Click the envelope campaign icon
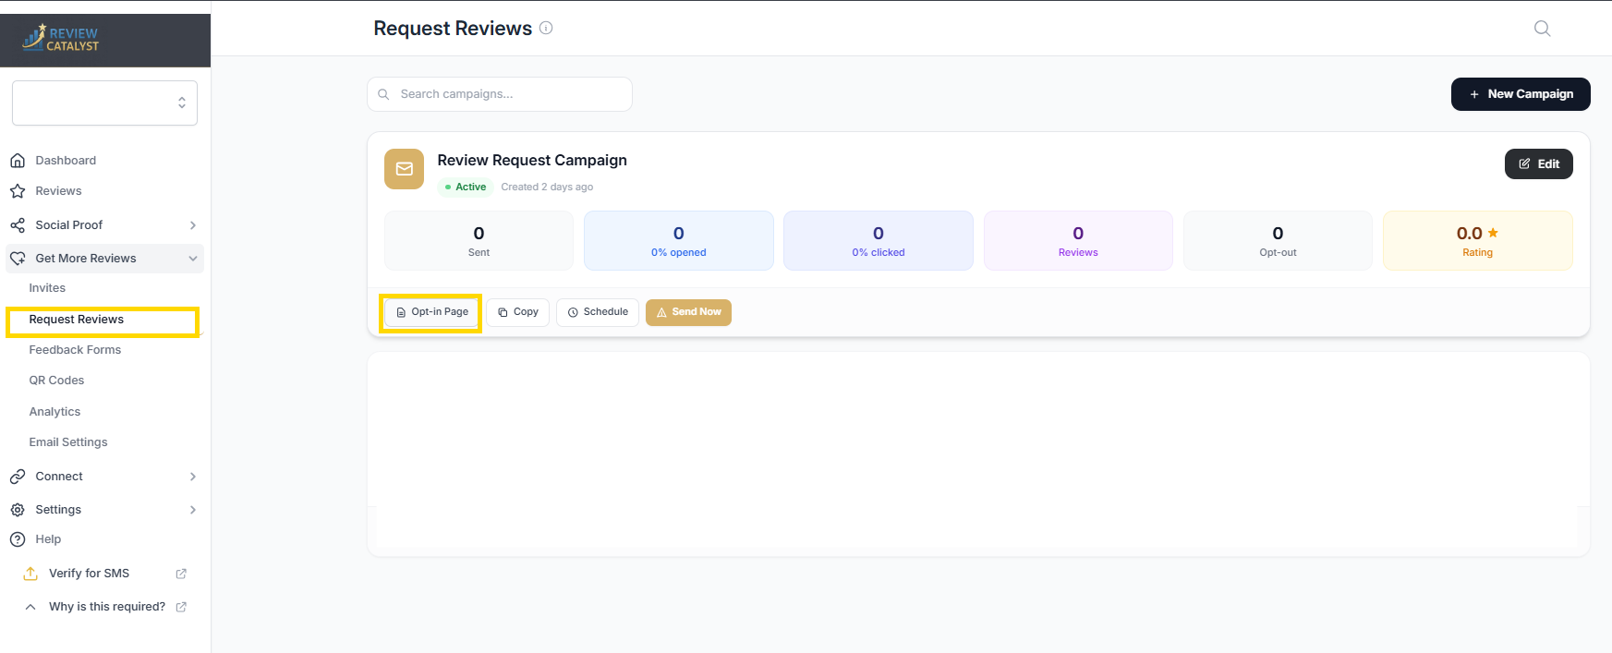The image size is (1612, 653). 404,169
